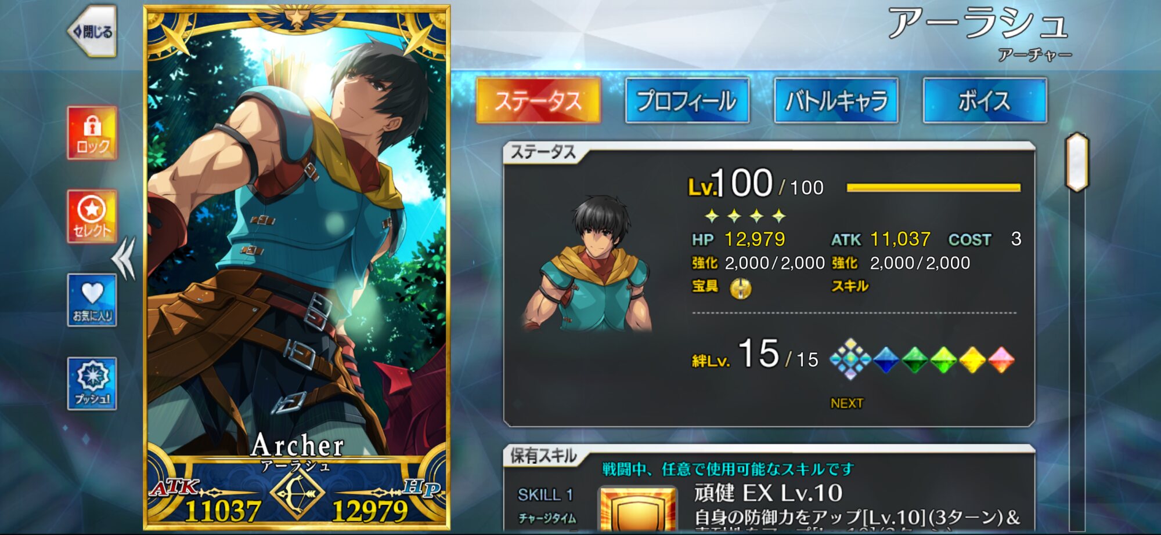Tap the yellow bond gem icon
1161x535 pixels.
point(972,360)
